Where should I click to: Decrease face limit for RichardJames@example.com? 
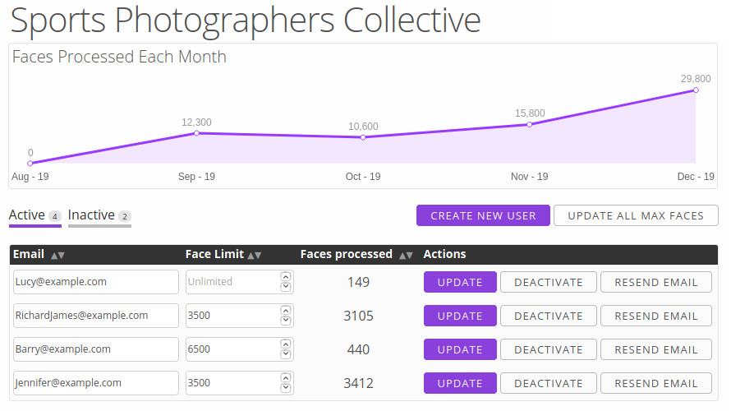pos(286,321)
